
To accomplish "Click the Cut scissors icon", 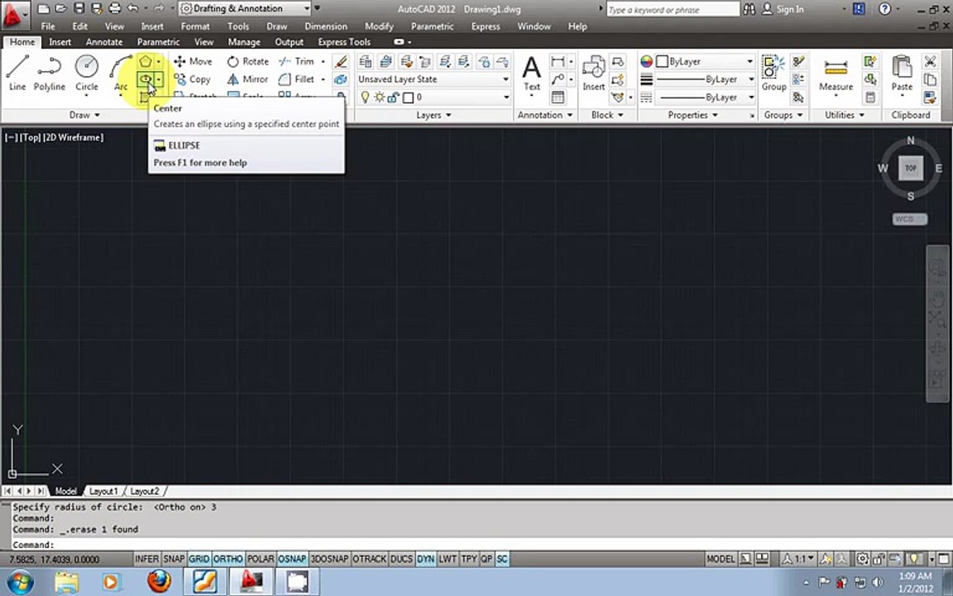I will coord(930,61).
